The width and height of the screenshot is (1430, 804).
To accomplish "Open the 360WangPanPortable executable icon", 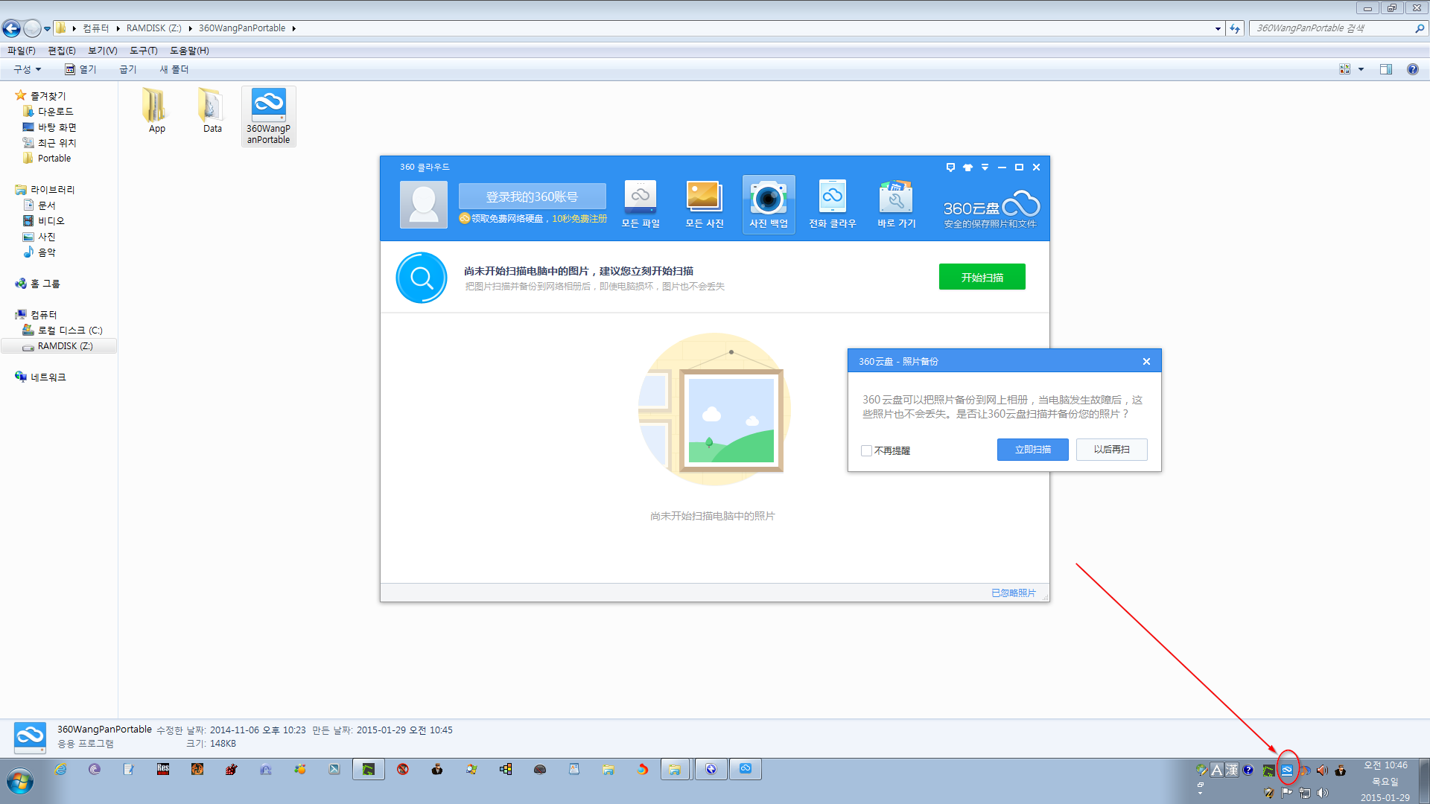I will tap(269, 116).
